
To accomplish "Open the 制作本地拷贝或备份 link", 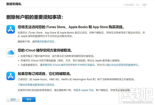I will click(x=84, y=65).
